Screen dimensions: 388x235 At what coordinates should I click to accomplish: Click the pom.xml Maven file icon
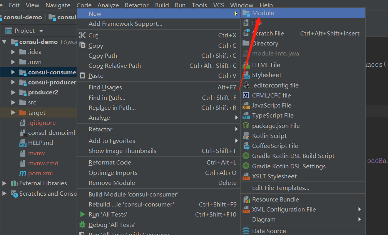click(23, 173)
